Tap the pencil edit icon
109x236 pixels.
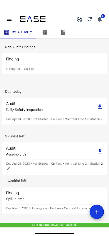(9, 168)
